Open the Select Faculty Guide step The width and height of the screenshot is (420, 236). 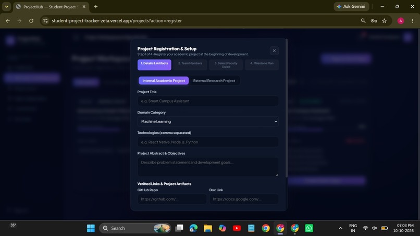coord(226,65)
